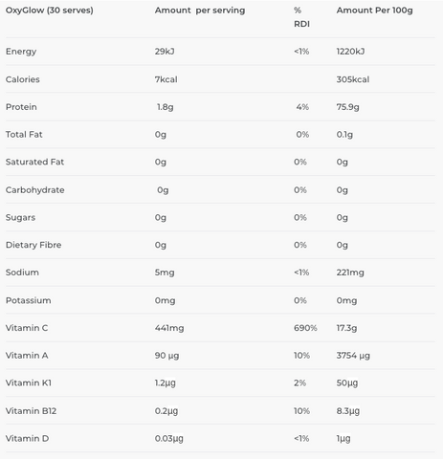The image size is (443, 459).
Task: Click the Saturated Fat label
Action: 34,162
